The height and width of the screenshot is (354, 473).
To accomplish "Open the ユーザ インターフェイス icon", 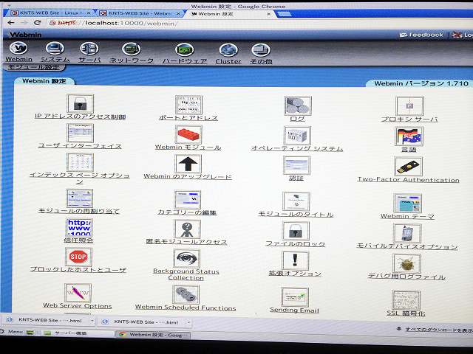I will pyautogui.click(x=81, y=133).
